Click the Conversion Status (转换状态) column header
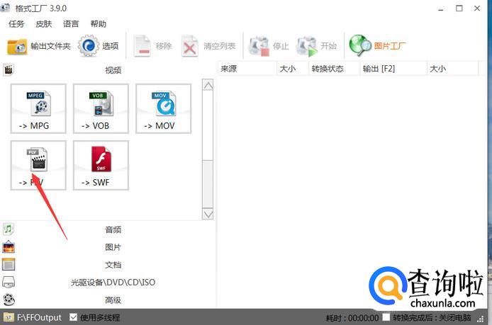Viewport: 492px width, 325px height. click(x=334, y=69)
